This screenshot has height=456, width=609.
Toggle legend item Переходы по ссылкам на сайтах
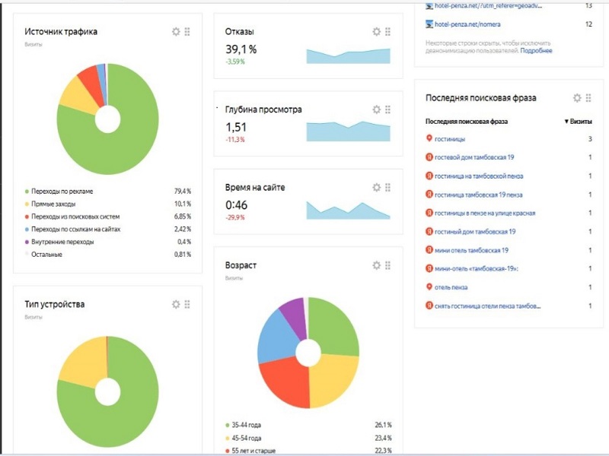[72, 230]
